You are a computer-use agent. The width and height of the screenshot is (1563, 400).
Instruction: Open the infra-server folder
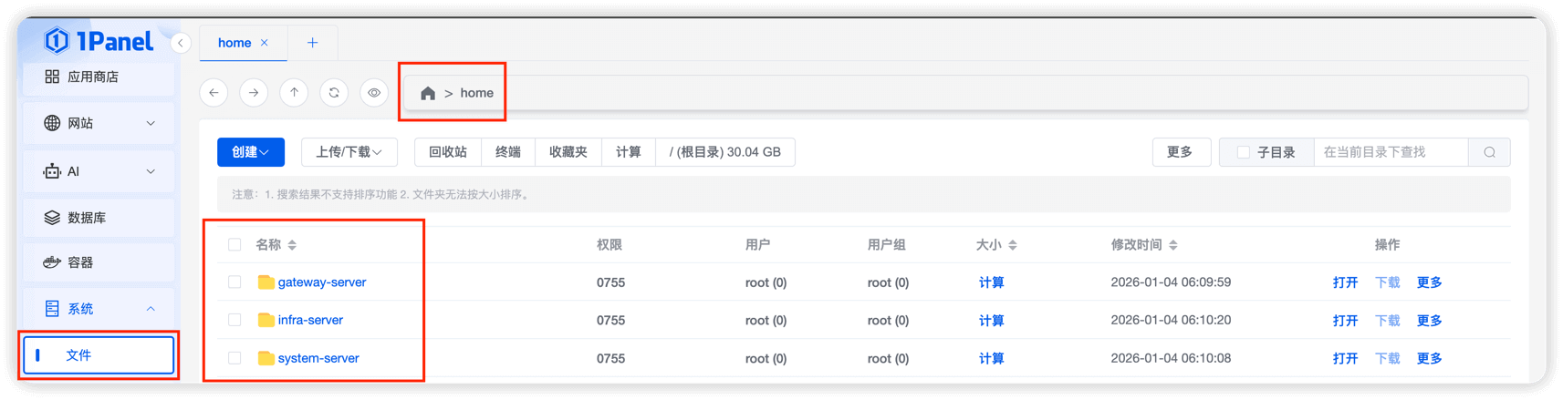tap(310, 320)
